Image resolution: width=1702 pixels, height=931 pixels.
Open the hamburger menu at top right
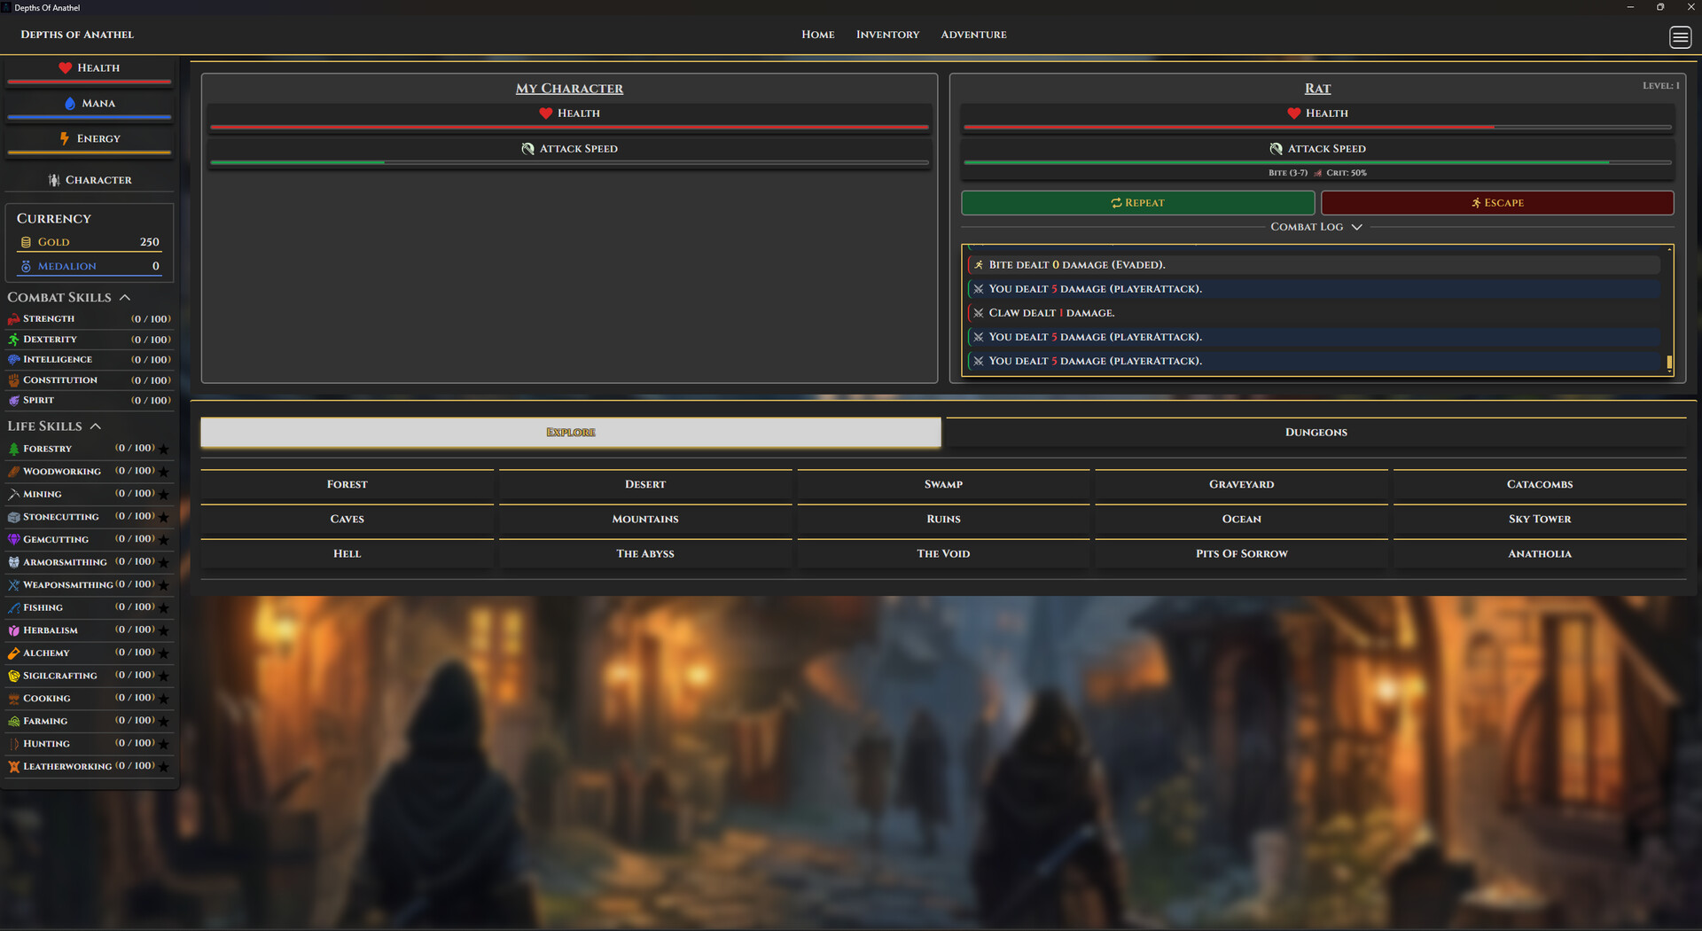click(1680, 37)
